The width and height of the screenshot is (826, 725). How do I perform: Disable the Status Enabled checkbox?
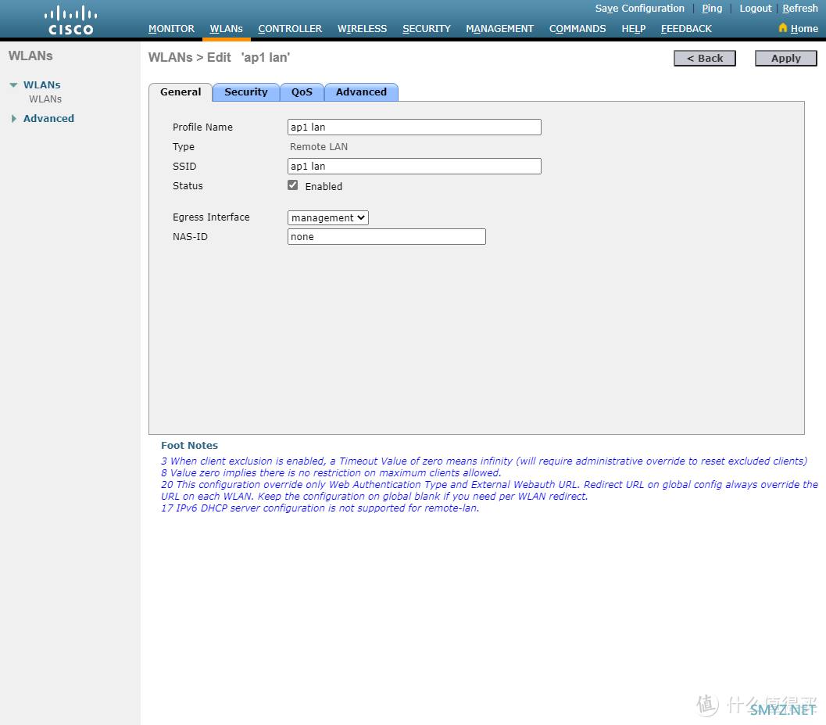pos(292,185)
